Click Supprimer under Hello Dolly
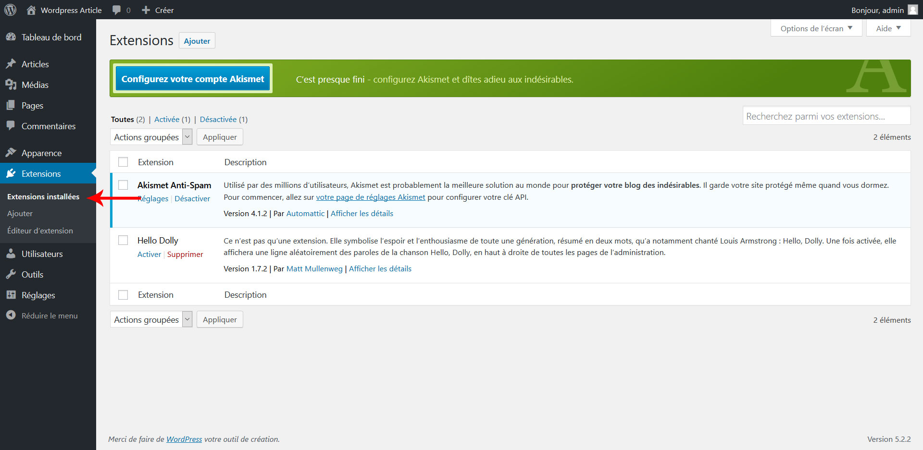The image size is (923, 450). pos(185,254)
